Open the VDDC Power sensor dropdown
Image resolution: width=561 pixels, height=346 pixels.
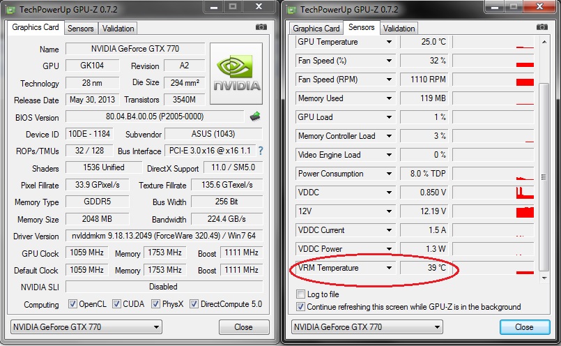coord(389,249)
